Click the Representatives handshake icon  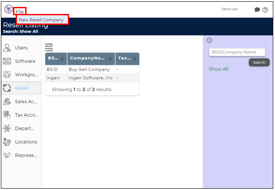tap(7, 155)
